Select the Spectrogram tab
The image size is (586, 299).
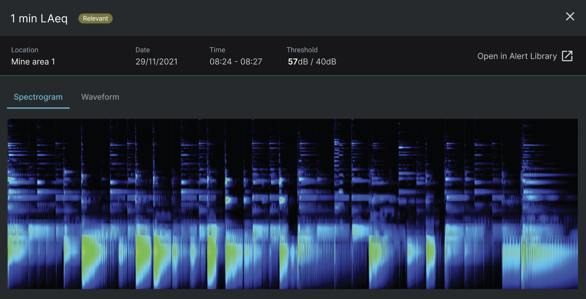(x=38, y=97)
